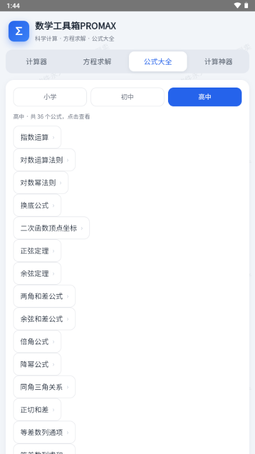255x454 pixels.
Task: Open the 方程求解 tab
Action: pos(97,62)
